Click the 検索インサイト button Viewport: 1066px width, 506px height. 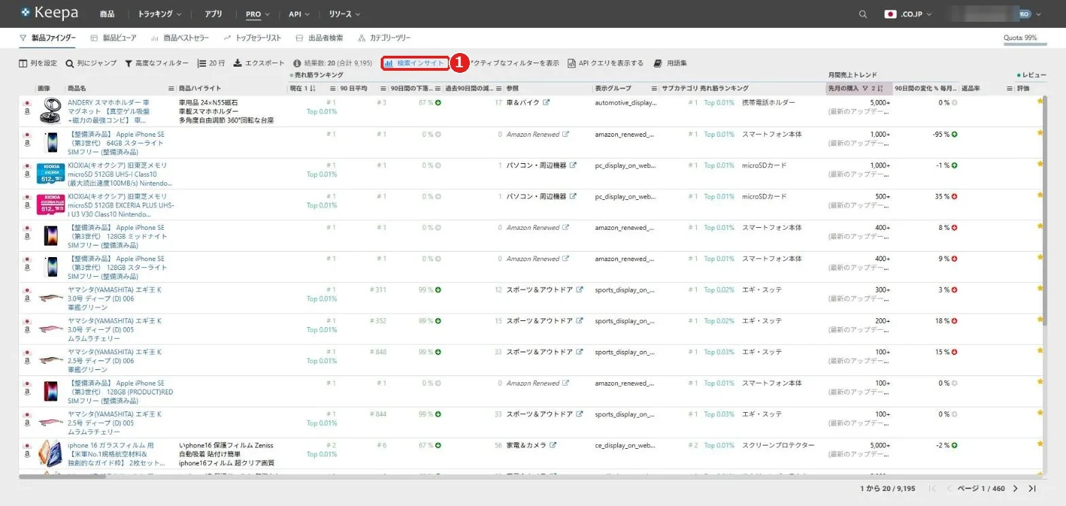coord(415,63)
